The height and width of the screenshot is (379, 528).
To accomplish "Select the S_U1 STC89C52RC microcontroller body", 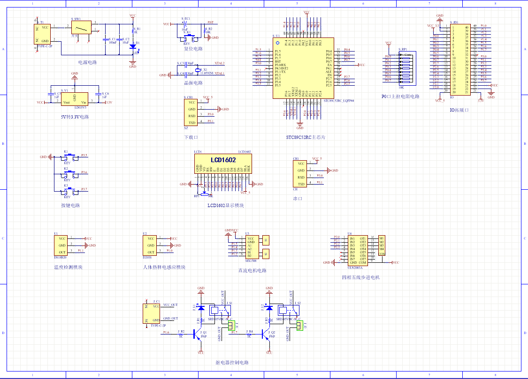I will click(303, 68).
